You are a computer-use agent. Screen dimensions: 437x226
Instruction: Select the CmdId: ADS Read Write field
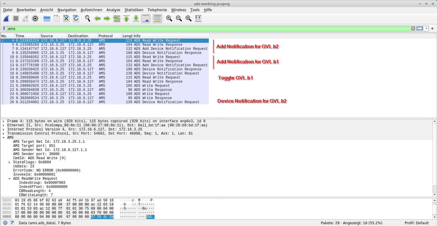(39, 158)
